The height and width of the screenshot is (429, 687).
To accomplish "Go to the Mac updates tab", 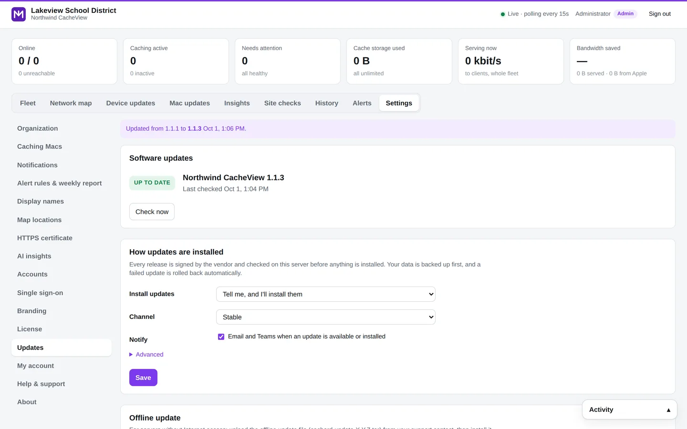I will point(189,103).
